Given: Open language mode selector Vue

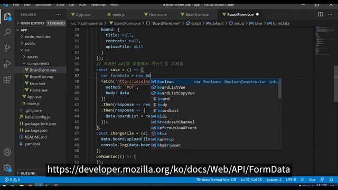Looking at the screenshot, I should (312, 179).
